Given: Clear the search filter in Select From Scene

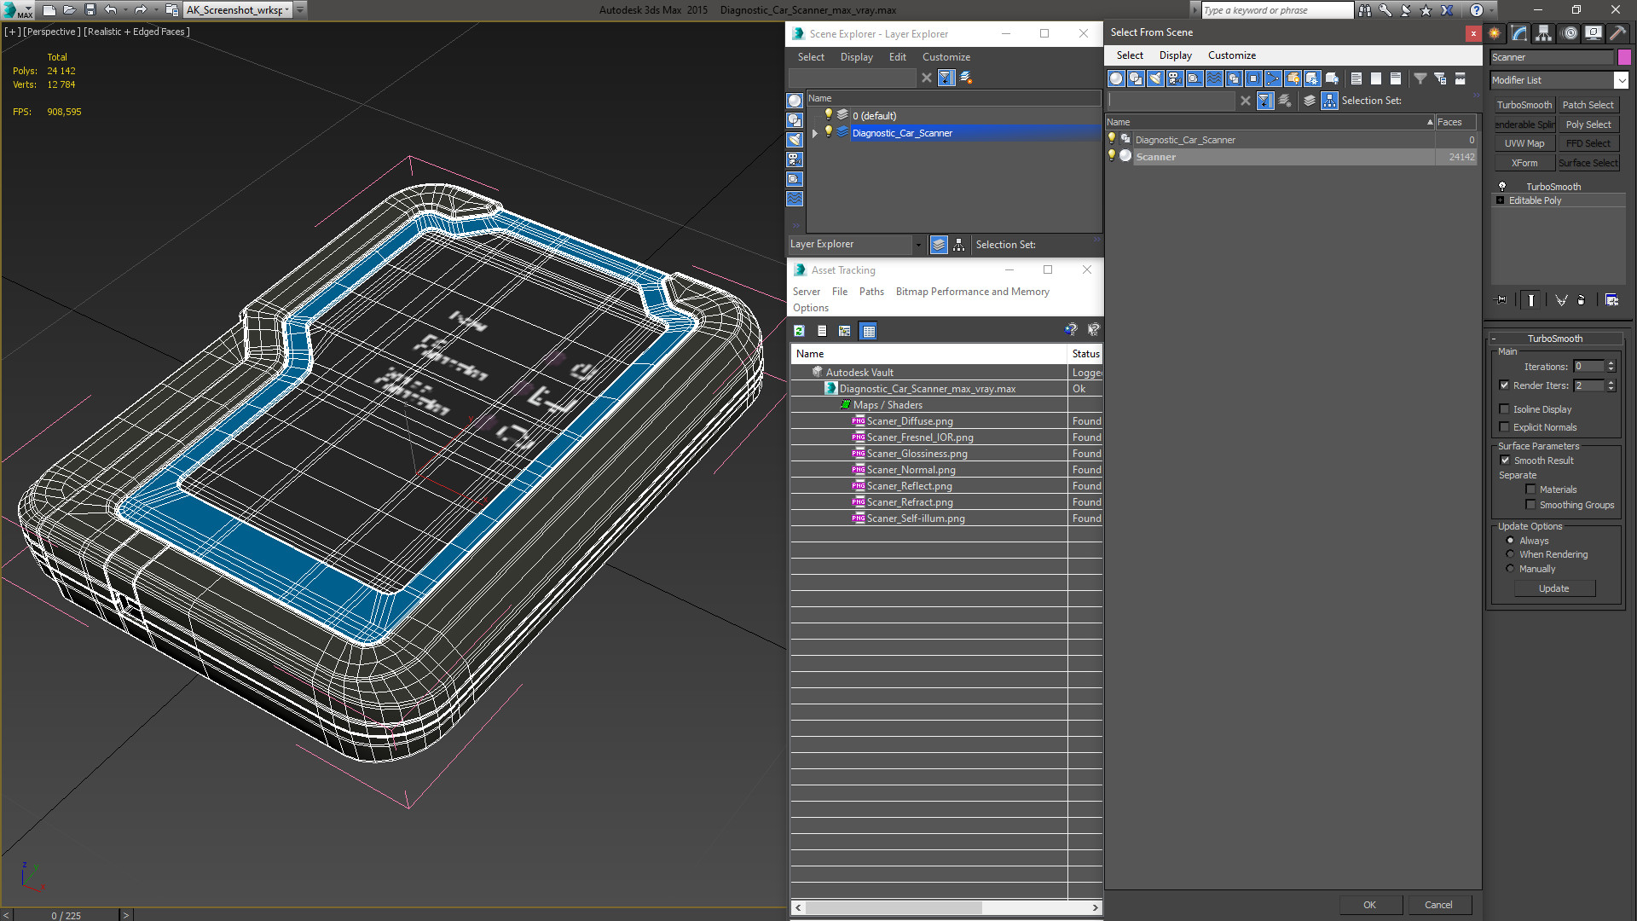Looking at the screenshot, I should pos(1246,101).
